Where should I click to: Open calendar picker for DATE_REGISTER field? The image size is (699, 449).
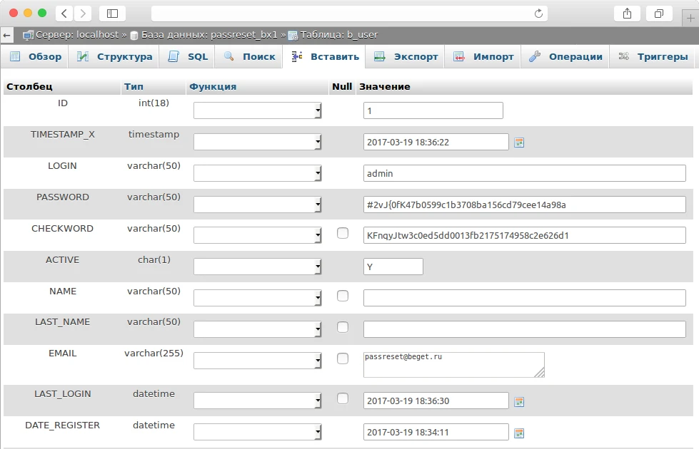(519, 433)
